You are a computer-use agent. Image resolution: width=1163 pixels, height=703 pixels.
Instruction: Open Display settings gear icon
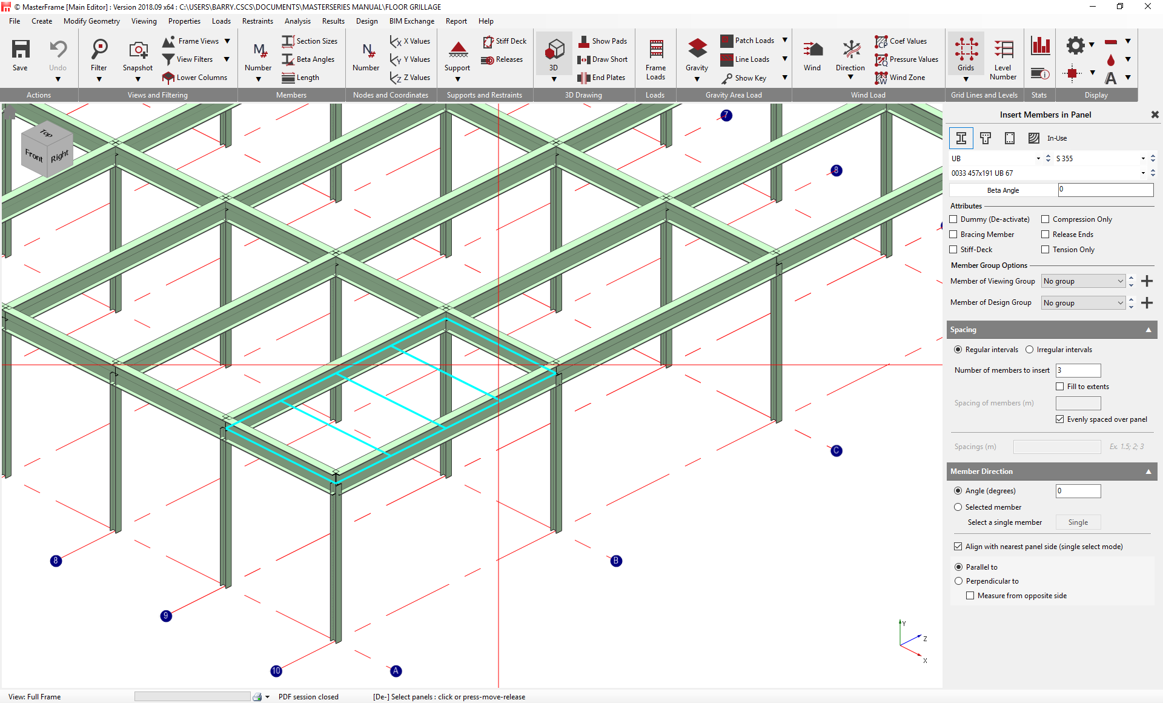pyautogui.click(x=1076, y=45)
